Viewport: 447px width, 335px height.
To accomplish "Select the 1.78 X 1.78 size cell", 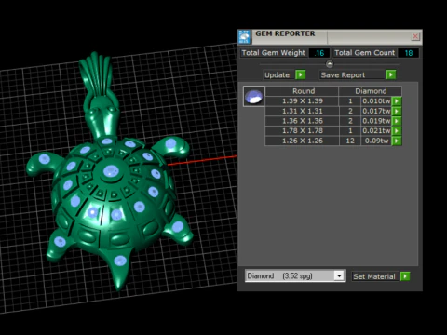I will click(302, 131).
